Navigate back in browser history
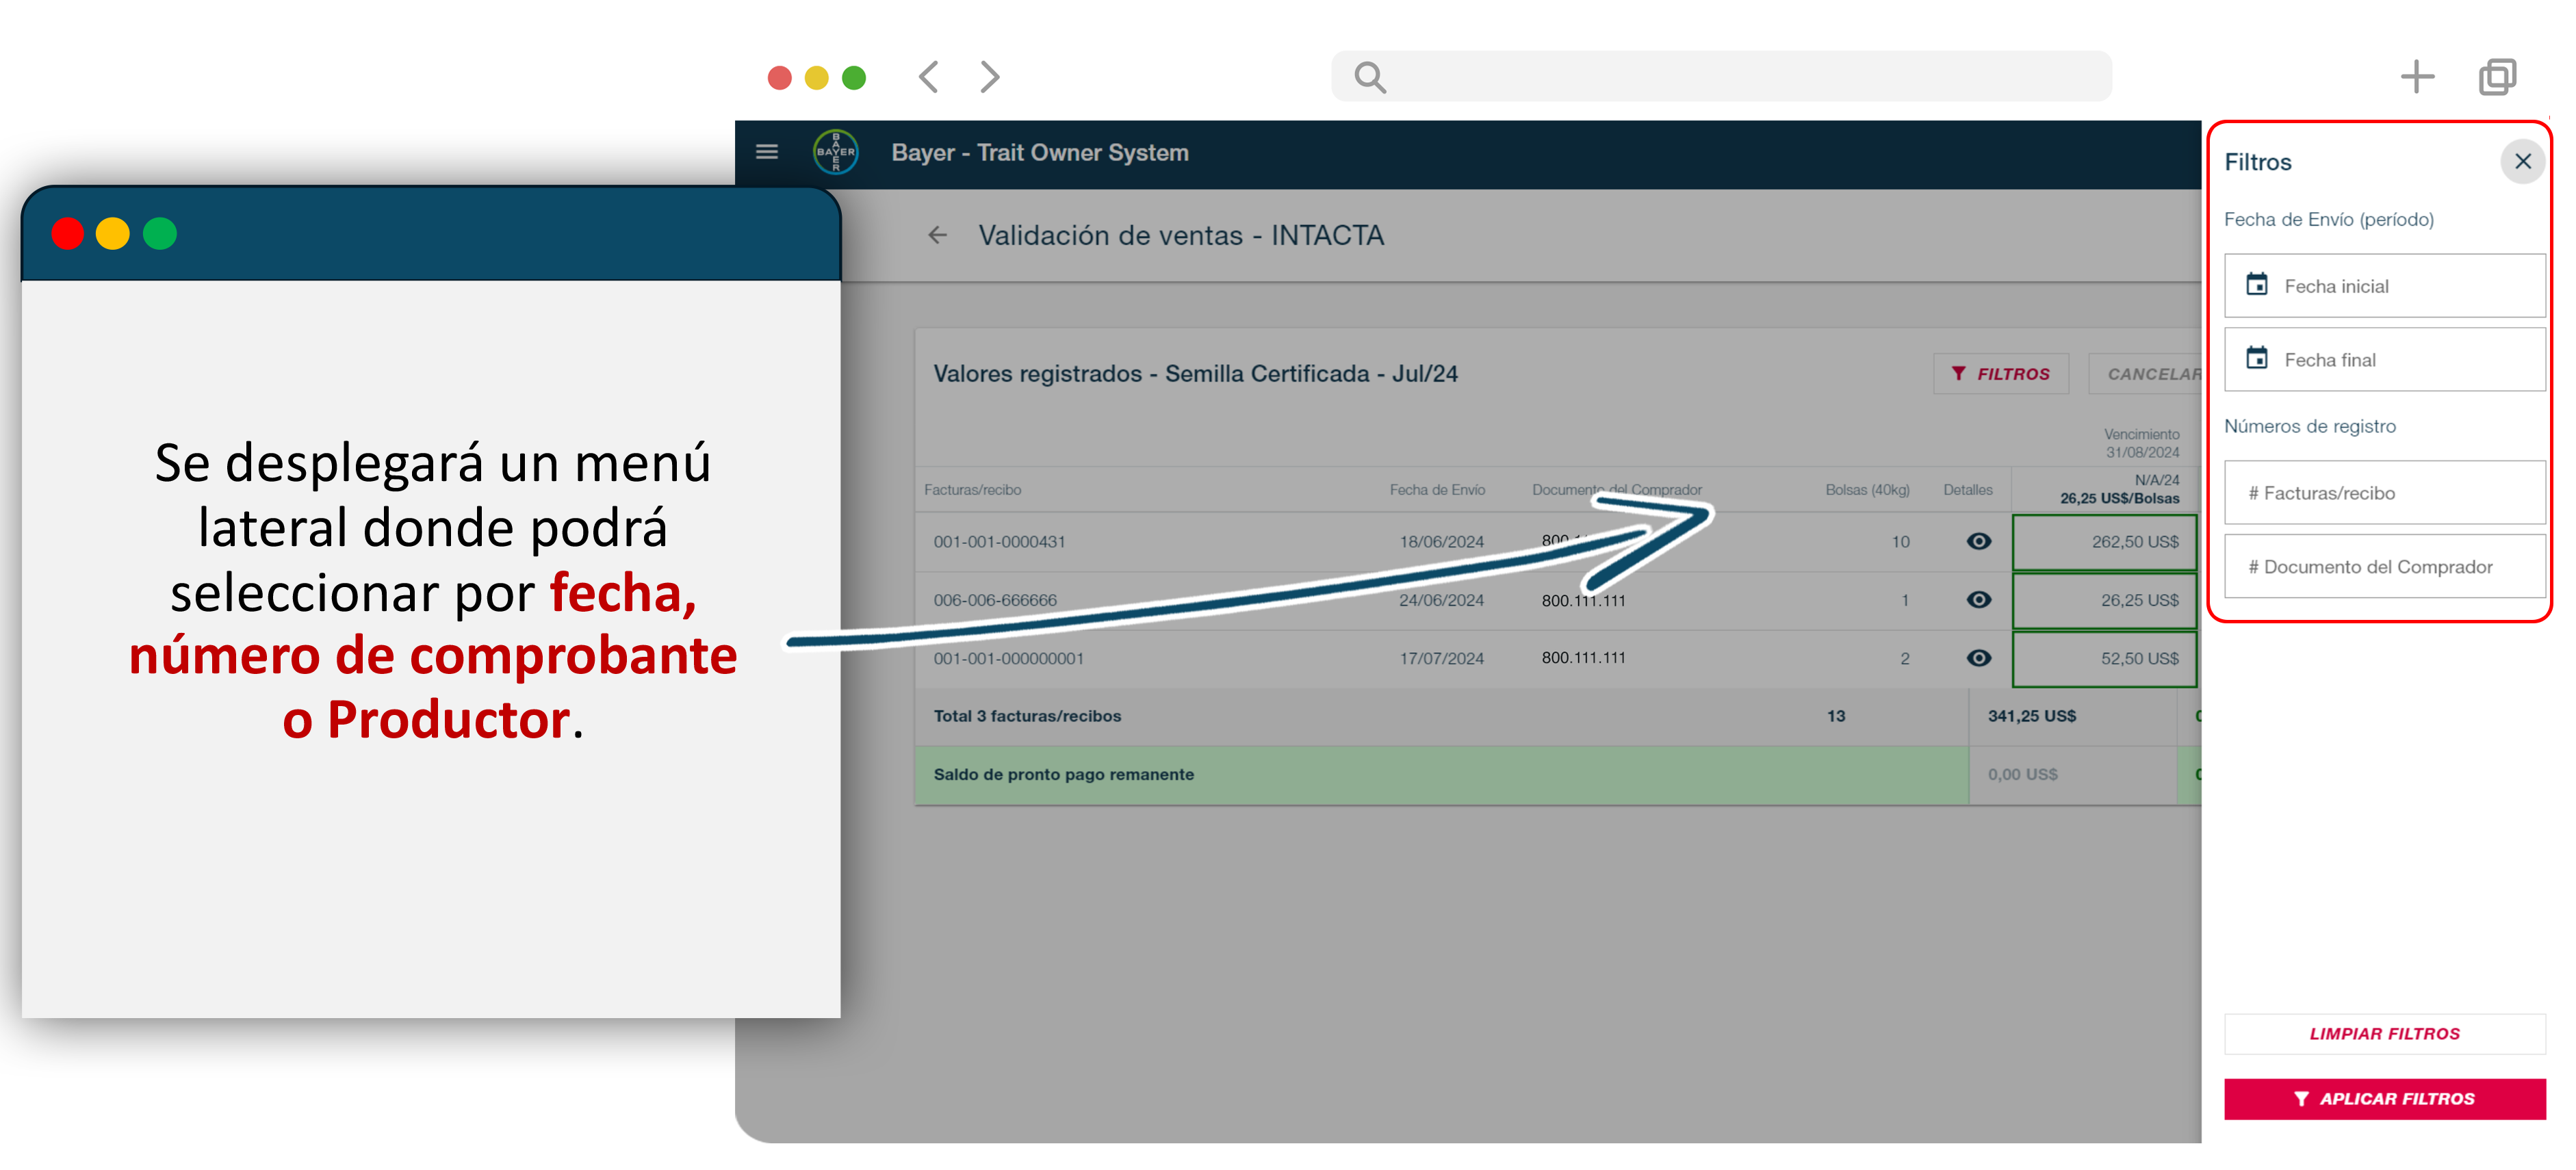Image resolution: width=2576 pixels, height=1170 pixels. [929, 77]
